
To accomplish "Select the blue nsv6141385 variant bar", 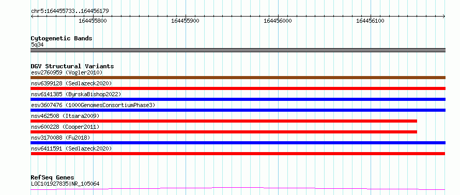I will [238, 99].
